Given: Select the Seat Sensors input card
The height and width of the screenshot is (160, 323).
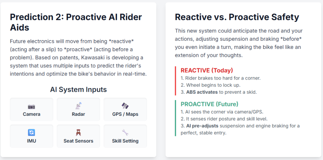Looking at the screenshot, I should coord(78,136).
